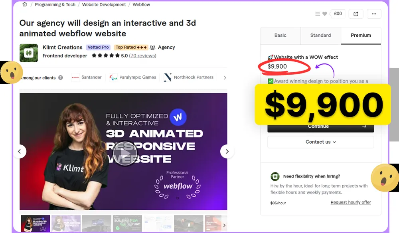Select the first gallery thumbnail

(x=36, y=223)
